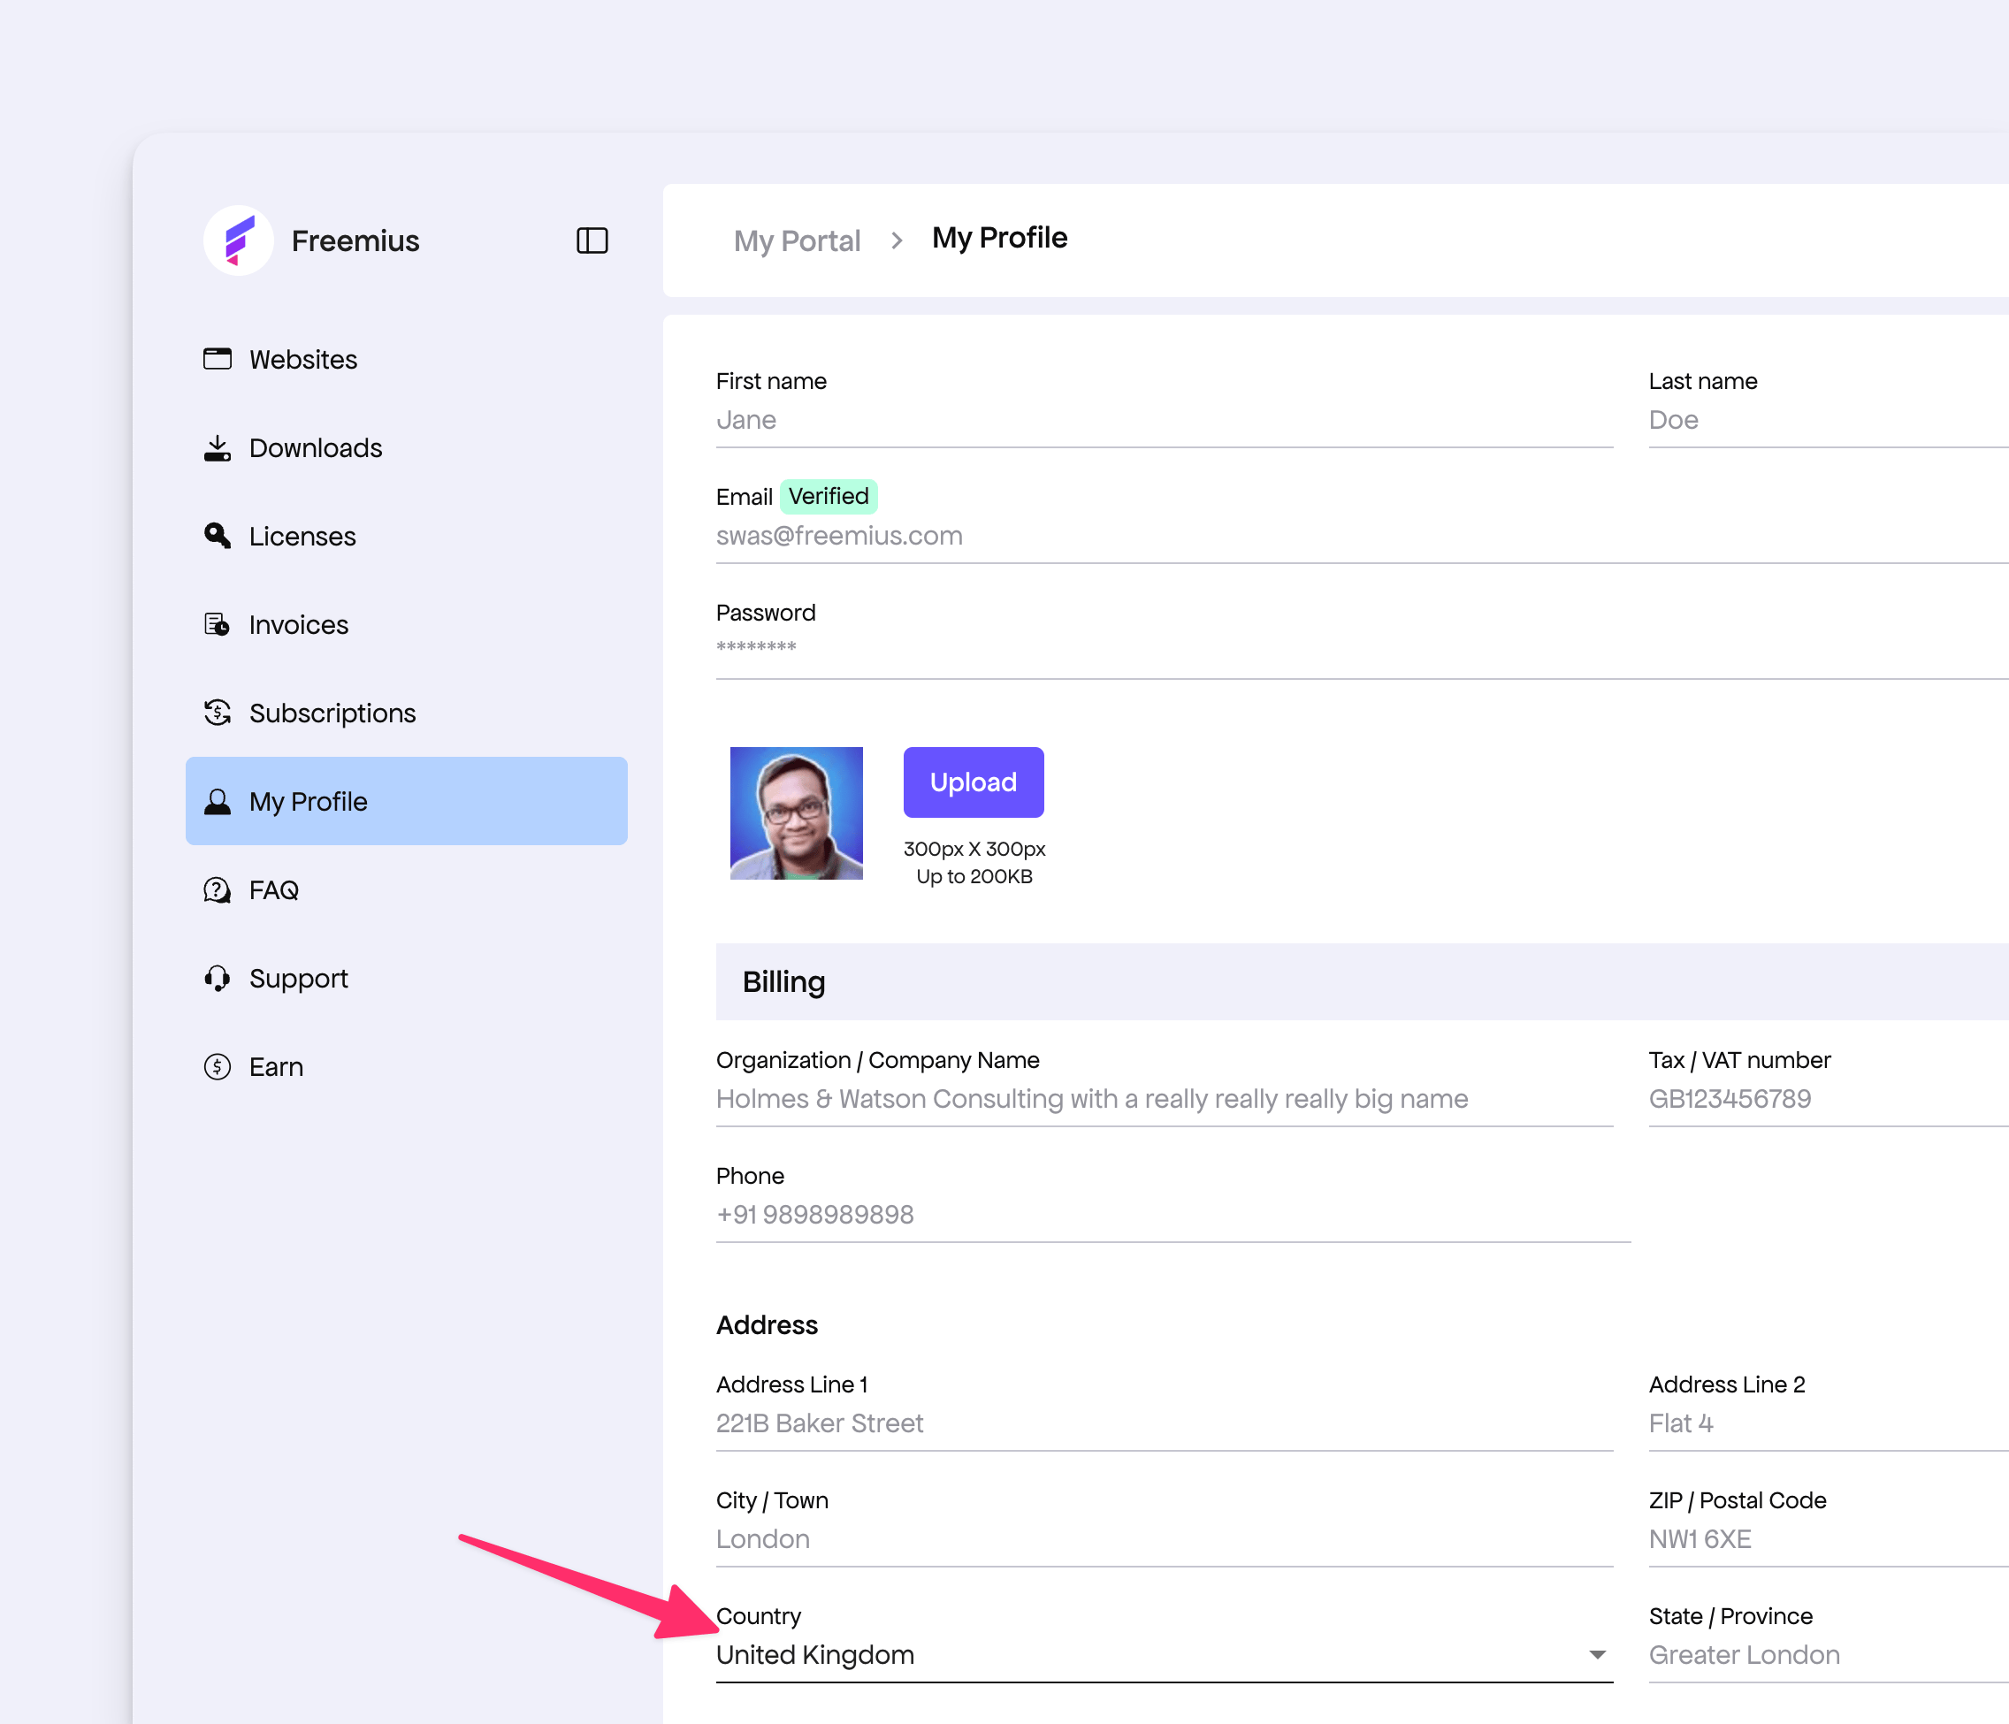The image size is (2009, 1724).
Task: Click the FAQ question bubble icon
Action: coord(218,890)
